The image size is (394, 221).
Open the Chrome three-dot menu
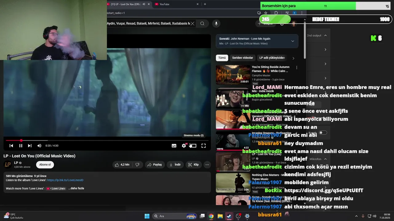tap(302, 13)
